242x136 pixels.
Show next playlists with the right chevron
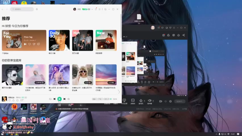point(119,92)
